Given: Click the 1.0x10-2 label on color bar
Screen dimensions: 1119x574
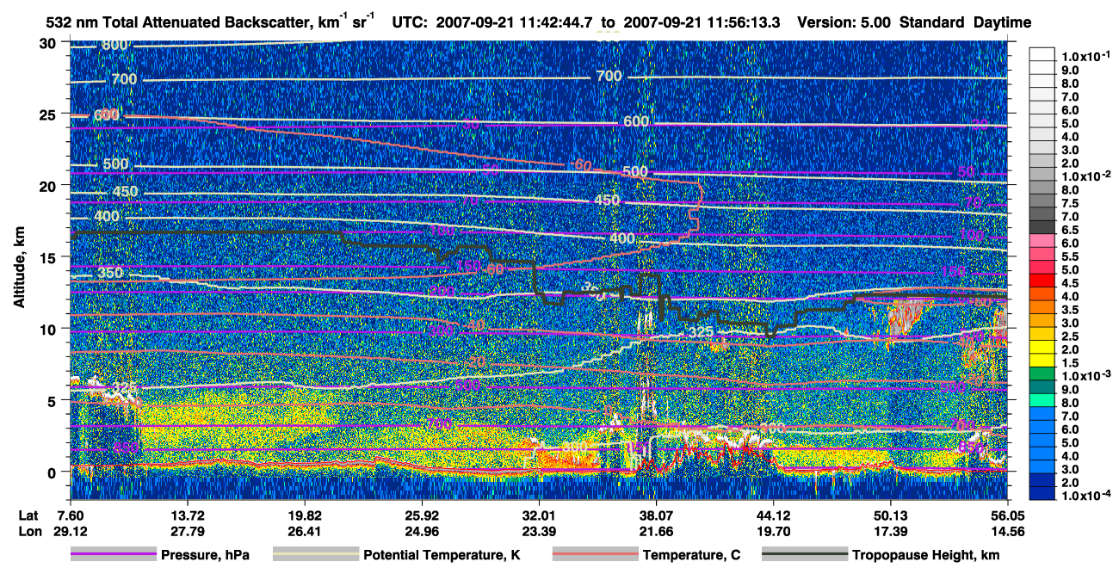Looking at the screenshot, I should coord(1088,176).
